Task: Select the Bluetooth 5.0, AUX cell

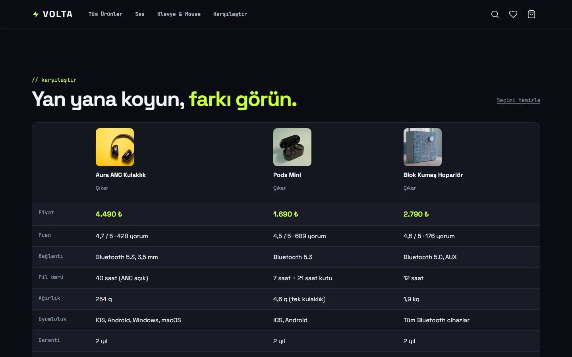Action: pyautogui.click(x=430, y=257)
